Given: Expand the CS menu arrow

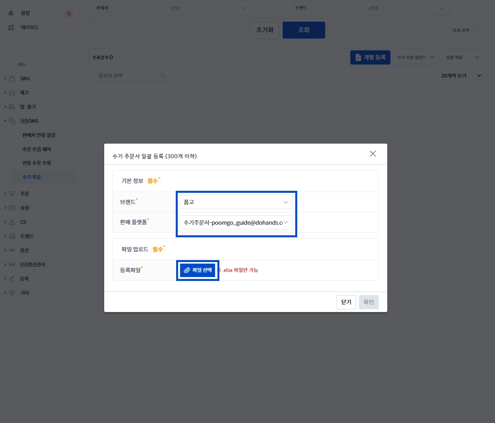Looking at the screenshot, I should coord(6,222).
